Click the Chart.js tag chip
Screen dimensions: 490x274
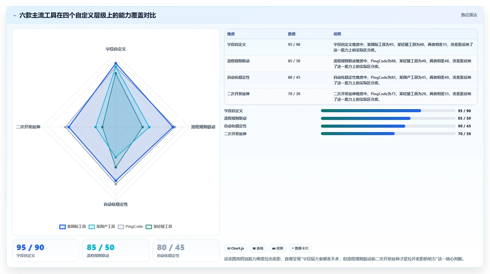tap(236, 248)
